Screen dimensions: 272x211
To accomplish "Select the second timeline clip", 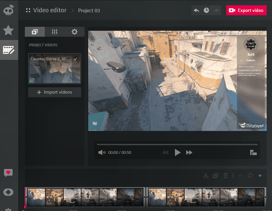I will [206, 197].
